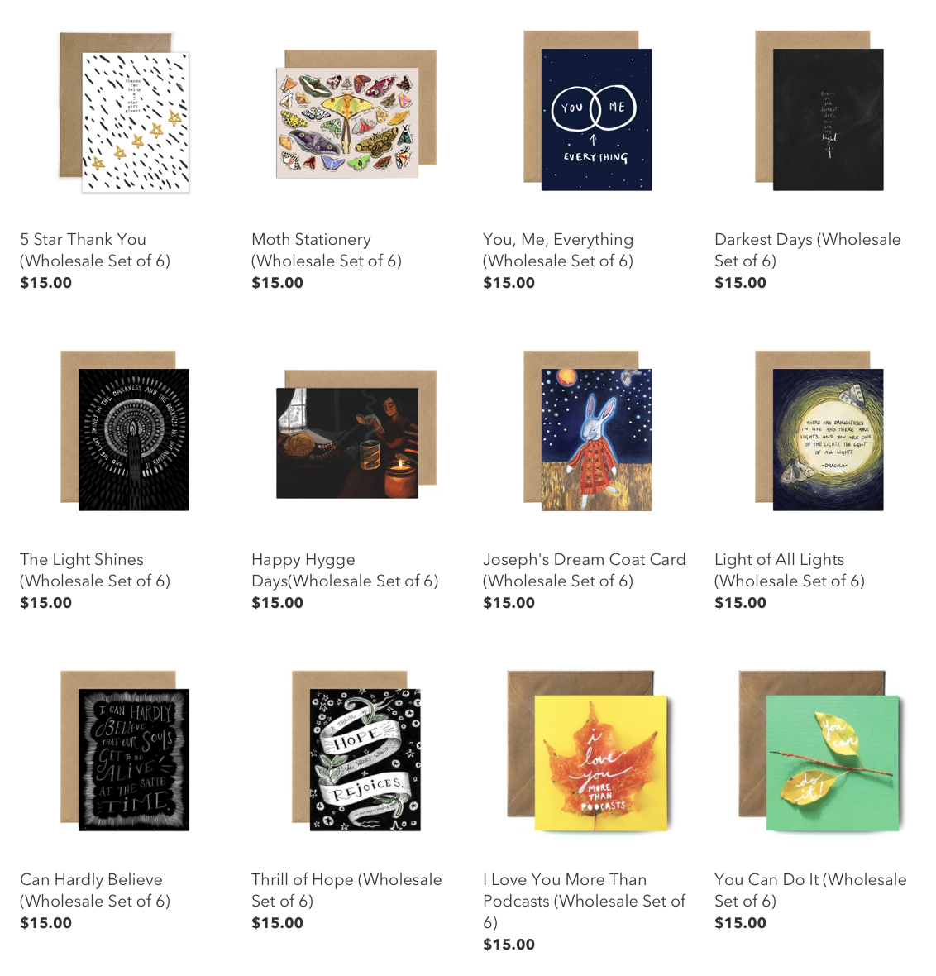Open the Joseph's Dream Coat Card link

pyautogui.click(x=585, y=570)
